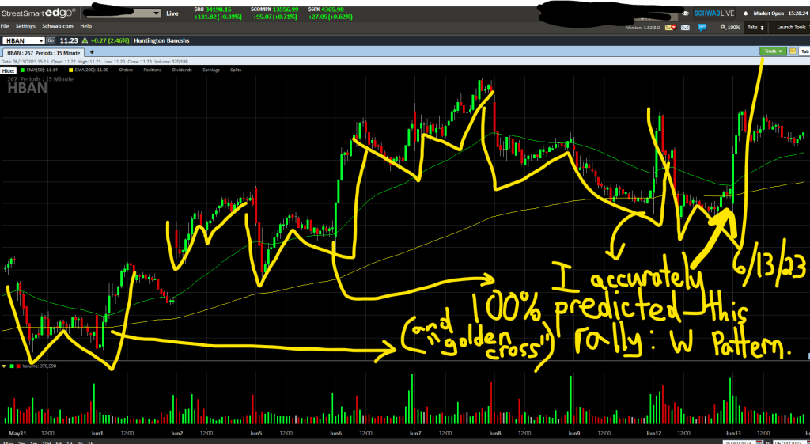Open the blue chat bubble icon
Screen dimensions: 810x444
703,27
